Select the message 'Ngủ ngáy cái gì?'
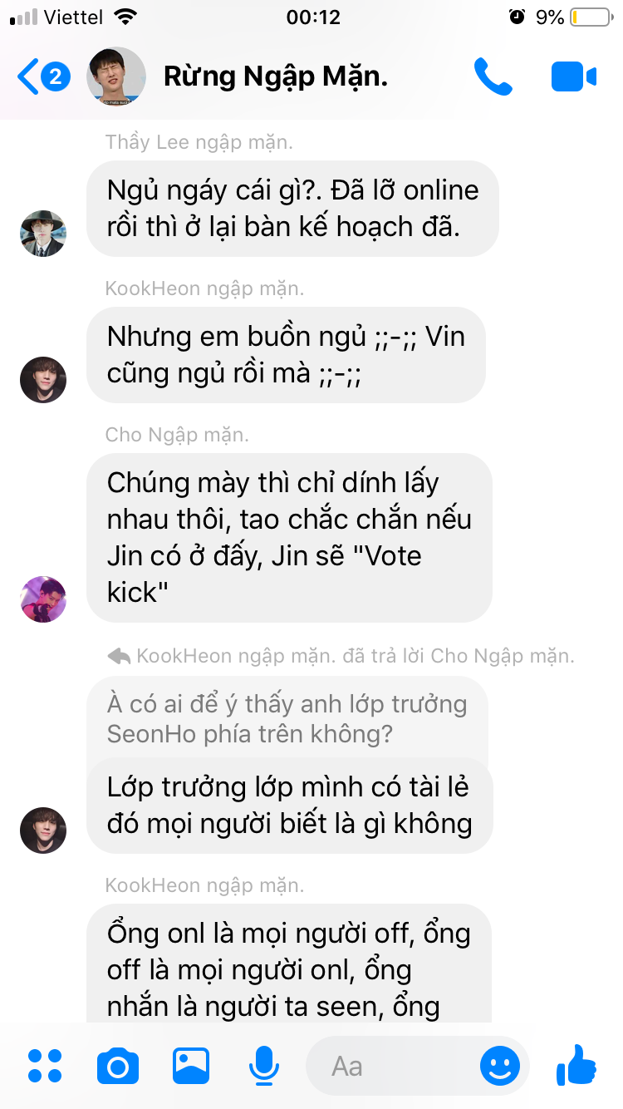The image size is (623, 1109). [x=292, y=209]
